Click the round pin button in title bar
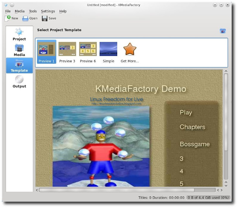 point(12,5)
